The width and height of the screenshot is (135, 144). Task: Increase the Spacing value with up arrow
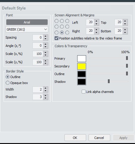click(46, 36)
